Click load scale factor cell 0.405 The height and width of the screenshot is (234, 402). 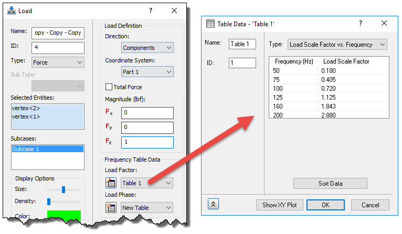[x=354, y=79]
